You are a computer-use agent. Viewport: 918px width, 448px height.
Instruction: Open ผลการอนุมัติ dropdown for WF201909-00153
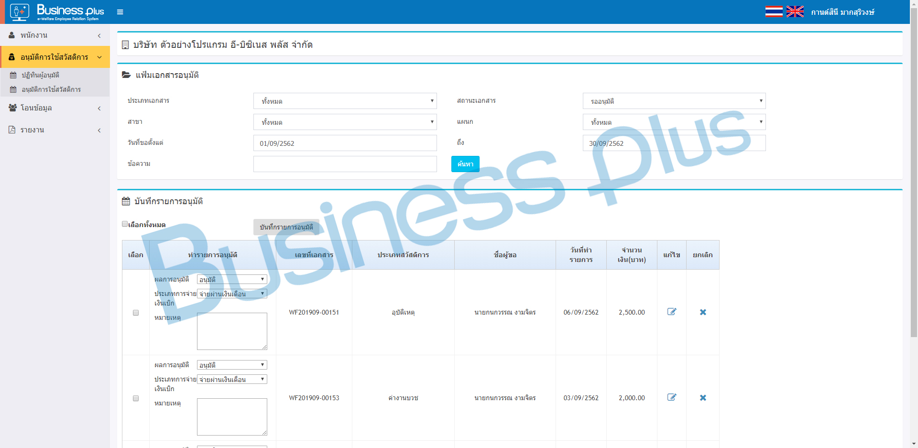click(x=232, y=365)
